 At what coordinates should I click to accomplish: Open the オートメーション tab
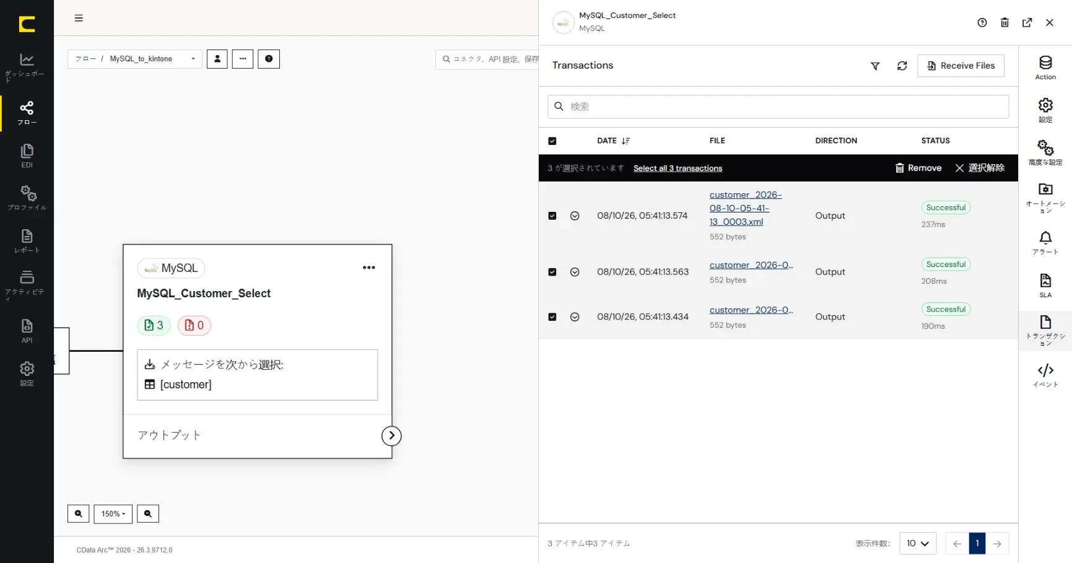click(x=1045, y=198)
